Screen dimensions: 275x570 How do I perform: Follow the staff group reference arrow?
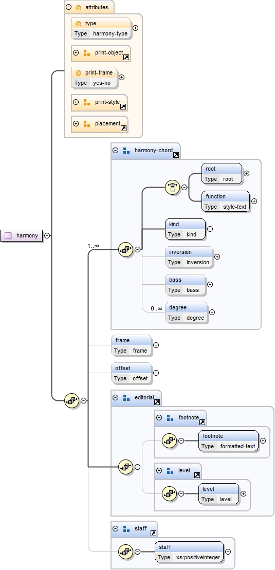153,534
